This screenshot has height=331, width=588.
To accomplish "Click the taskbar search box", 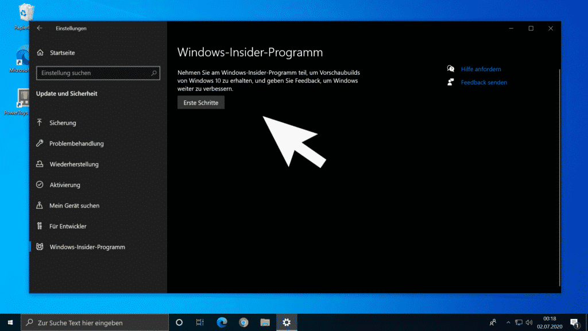I will (95, 323).
